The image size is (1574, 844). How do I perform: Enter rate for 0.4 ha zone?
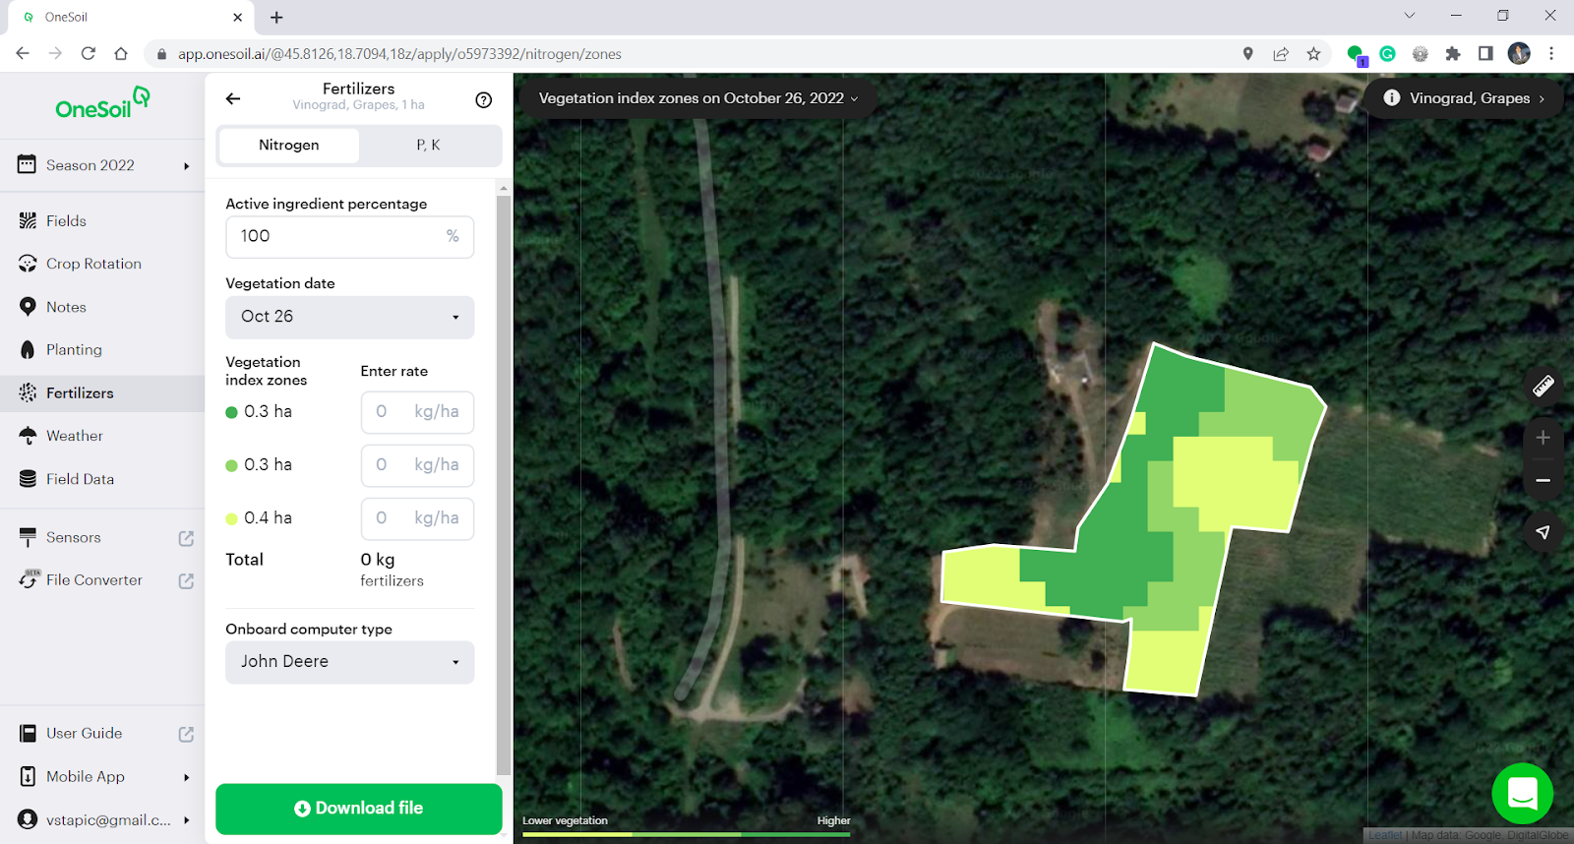pyautogui.click(x=417, y=518)
